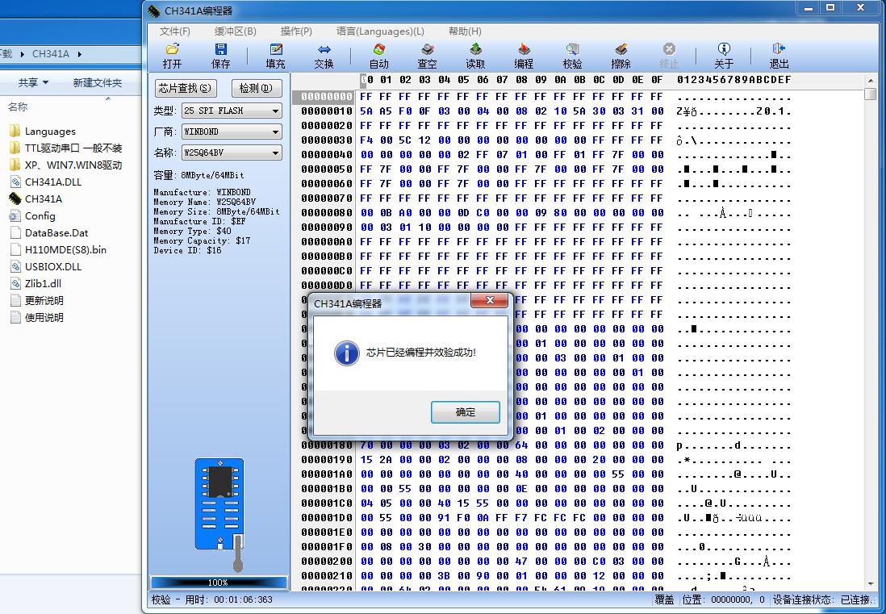This screenshot has width=886, height=614.
Task: Open the 文件(F) menu
Action: pyautogui.click(x=174, y=31)
